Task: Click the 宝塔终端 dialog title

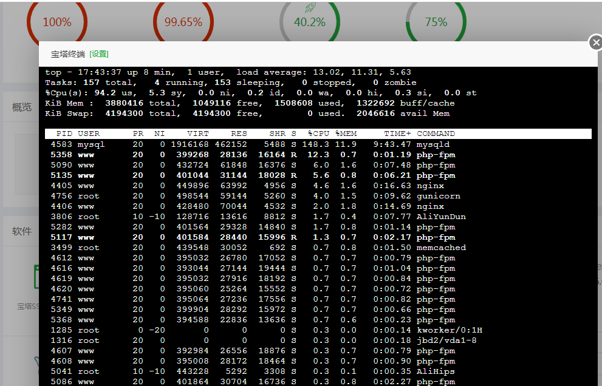Action: [68, 54]
